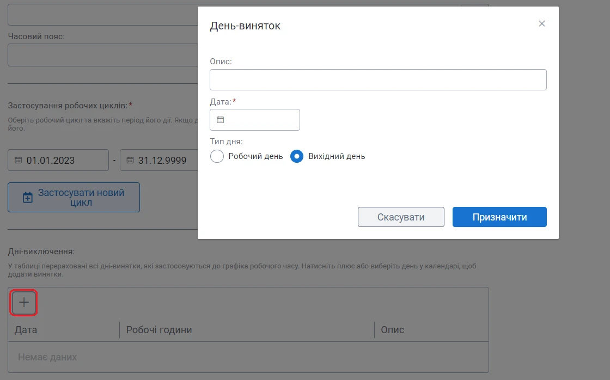Screen dimensions: 610x380
Task: Click the plus icon to add exception day
Action: click(x=24, y=302)
